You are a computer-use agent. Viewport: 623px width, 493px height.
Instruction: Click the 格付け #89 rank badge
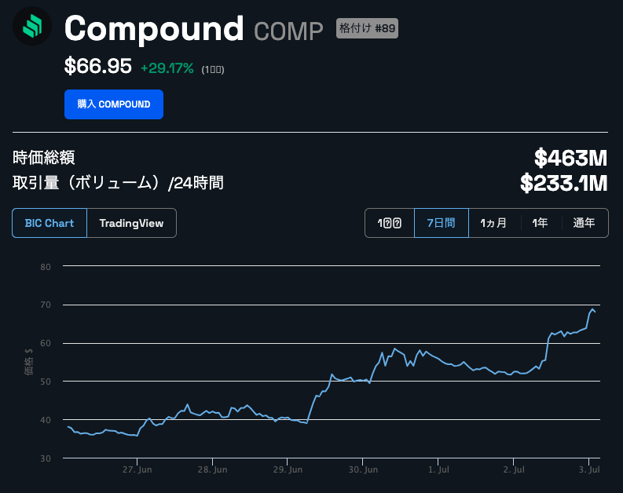click(x=367, y=28)
